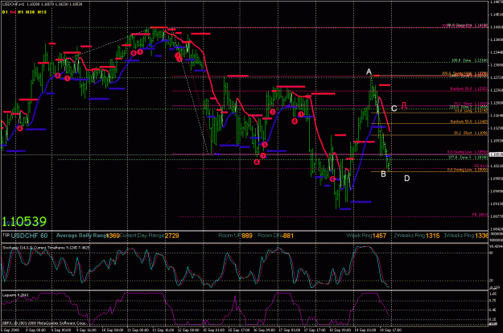The image size is (503, 333).
Task: Click the magenta Bankers 50.0 1.12352 level label
Action: pyautogui.click(x=469, y=88)
